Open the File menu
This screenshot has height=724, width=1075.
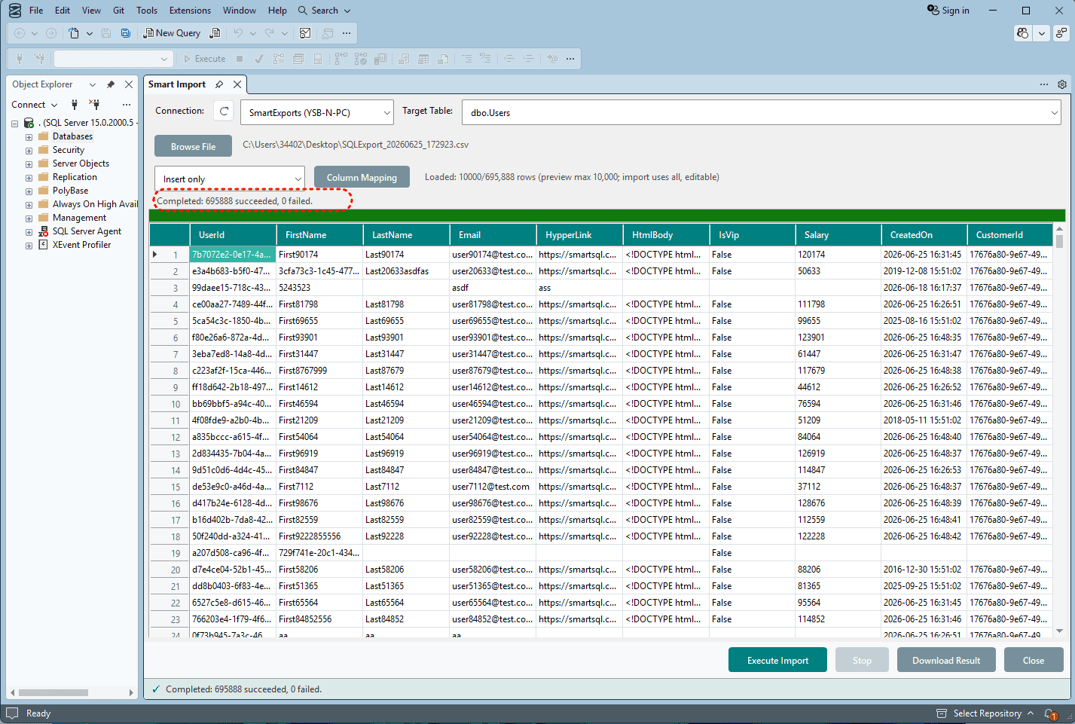coord(36,11)
